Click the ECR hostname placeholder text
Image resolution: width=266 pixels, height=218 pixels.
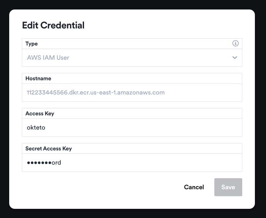95,93
